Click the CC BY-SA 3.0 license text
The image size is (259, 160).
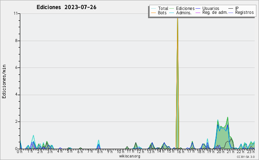(246, 157)
